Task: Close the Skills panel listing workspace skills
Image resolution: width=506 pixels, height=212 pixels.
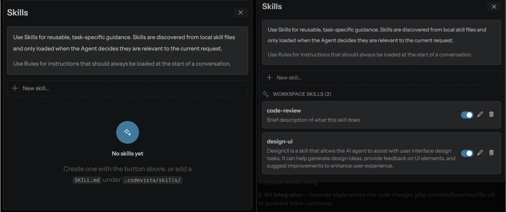Action: (494, 7)
